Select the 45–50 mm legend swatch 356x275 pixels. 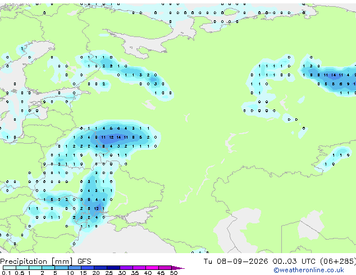pos(165,268)
